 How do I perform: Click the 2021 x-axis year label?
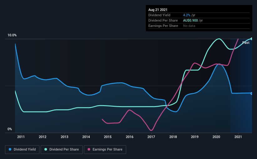click(x=238, y=137)
